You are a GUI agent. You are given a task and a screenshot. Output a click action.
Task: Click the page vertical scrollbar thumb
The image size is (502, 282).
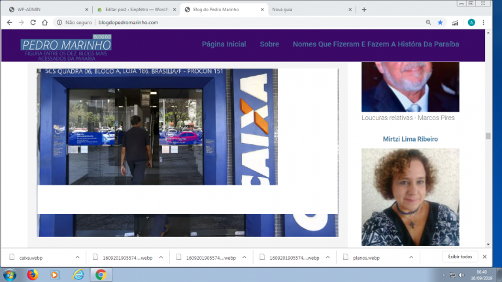pos(488,136)
